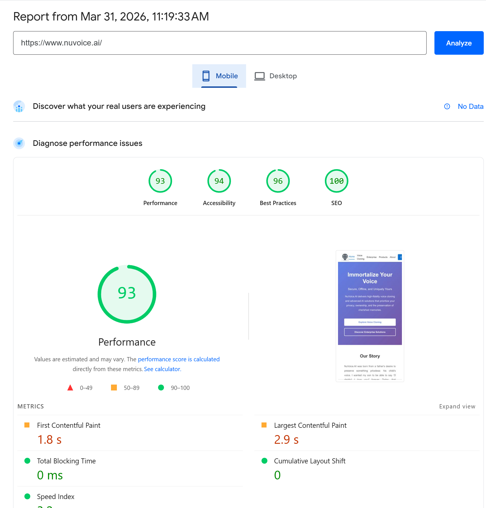
Task: Select the Best Practices 96 gauge
Action: click(278, 181)
